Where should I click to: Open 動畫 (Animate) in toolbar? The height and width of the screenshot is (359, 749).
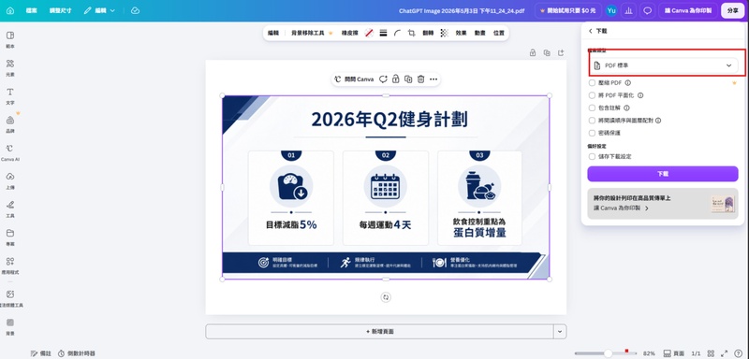tap(480, 33)
